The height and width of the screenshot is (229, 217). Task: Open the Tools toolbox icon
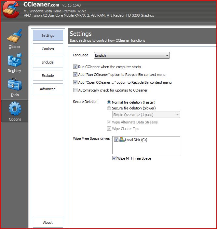click(15, 84)
